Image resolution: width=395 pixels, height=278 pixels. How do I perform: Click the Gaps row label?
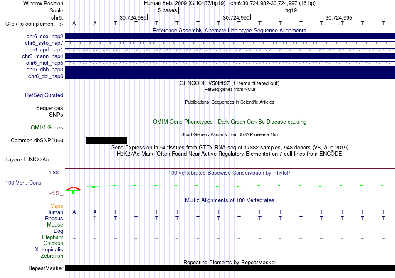click(x=57, y=206)
